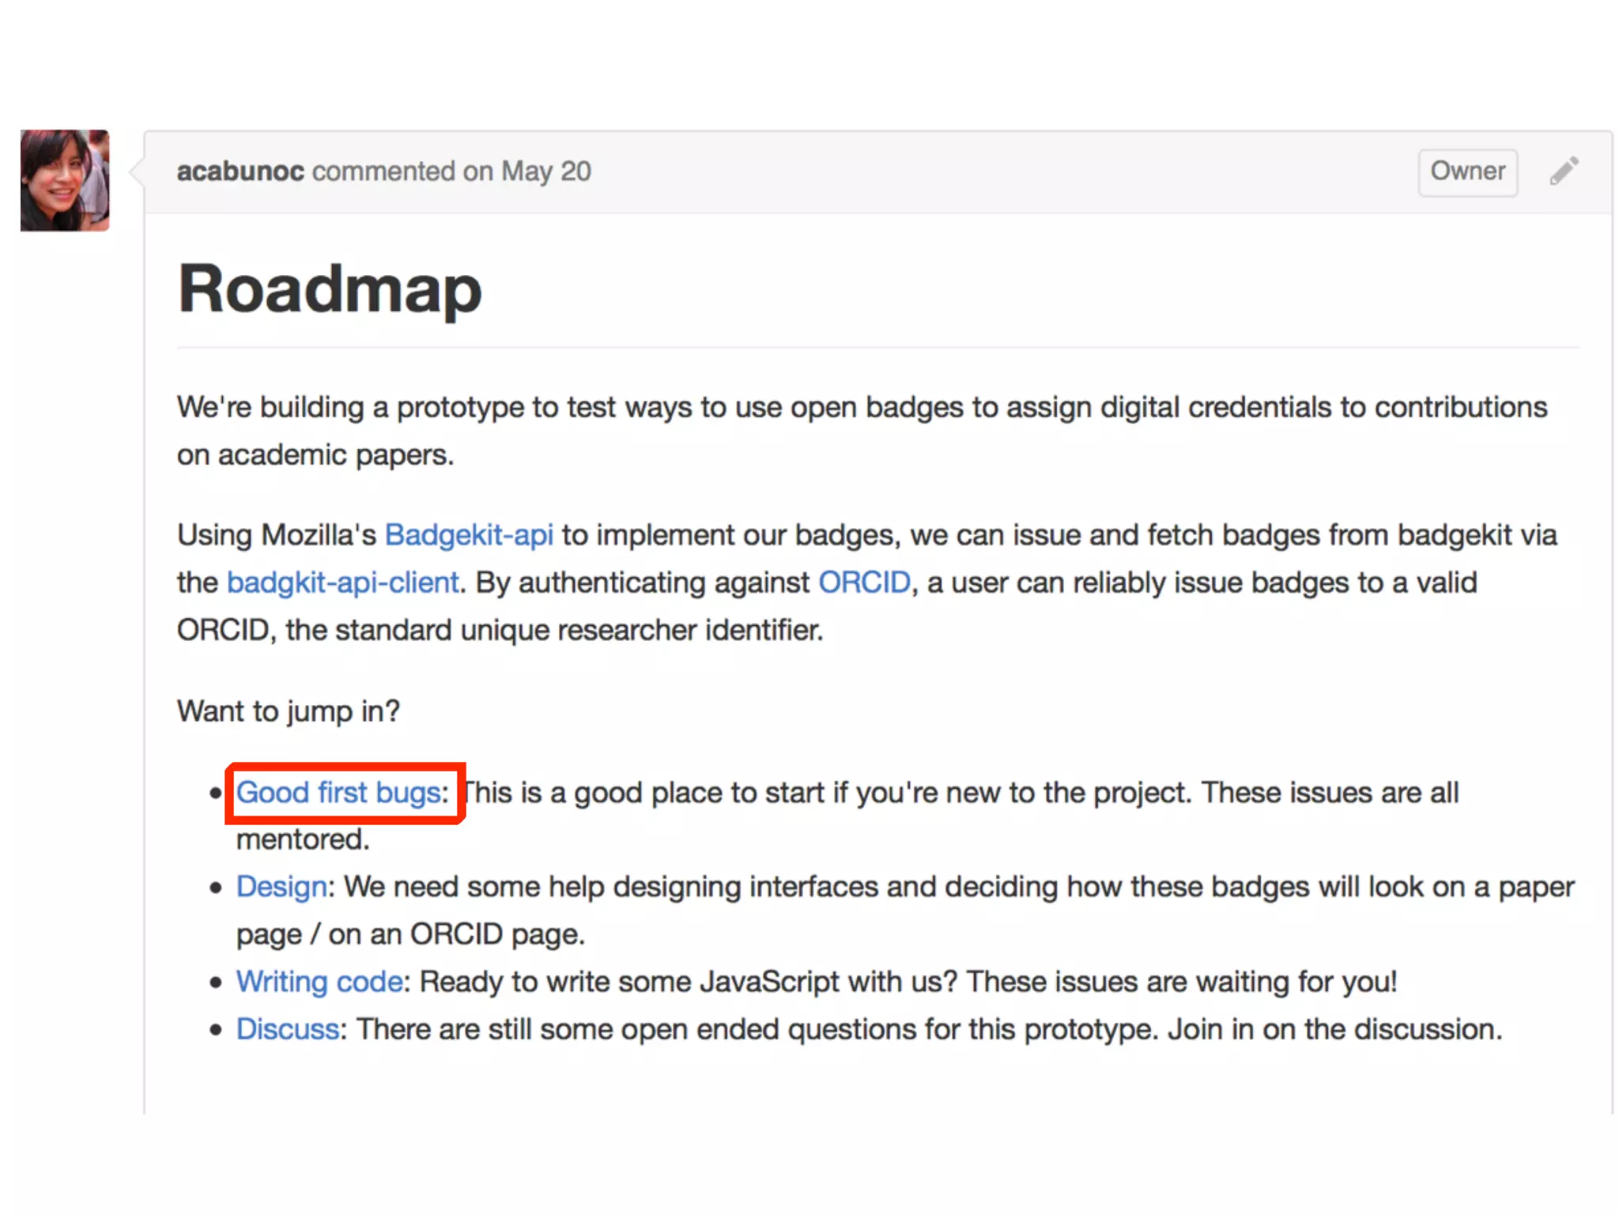Click the bullet point before Design
This screenshot has height=1214, width=1619.
click(216, 888)
